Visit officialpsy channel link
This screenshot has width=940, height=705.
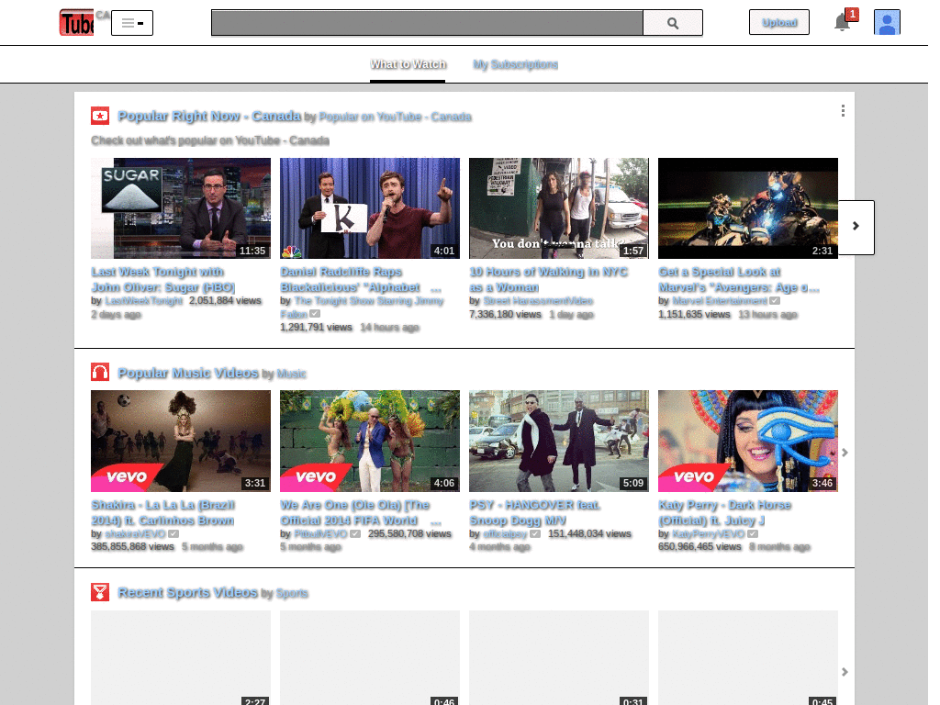(506, 533)
